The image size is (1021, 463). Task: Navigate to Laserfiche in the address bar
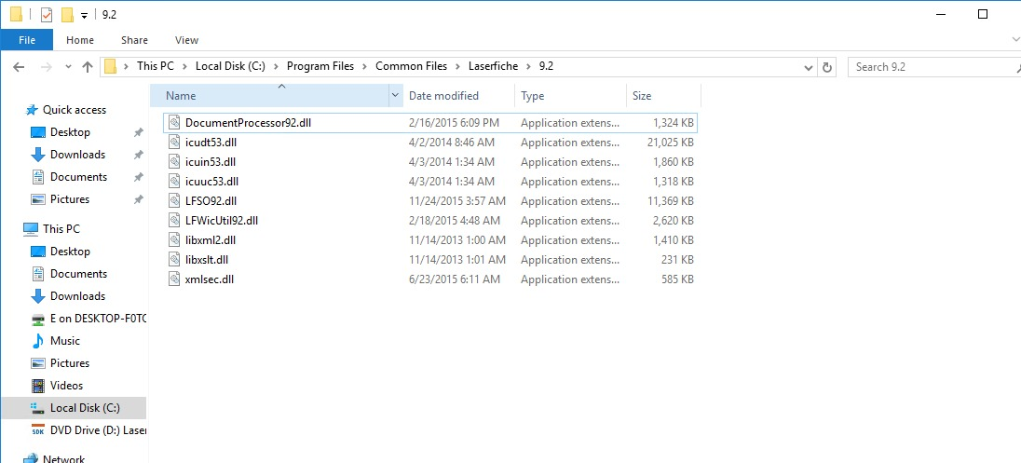[494, 66]
